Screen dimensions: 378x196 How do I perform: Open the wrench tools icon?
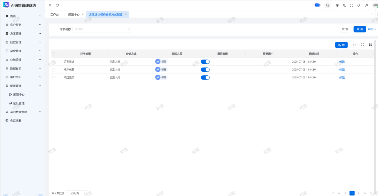[366, 5]
